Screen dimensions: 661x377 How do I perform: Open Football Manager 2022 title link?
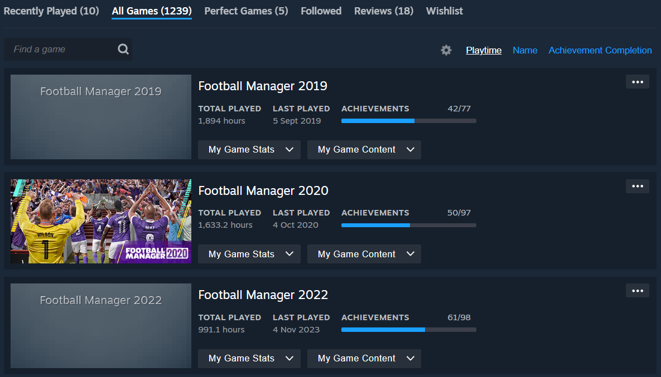[x=263, y=295]
